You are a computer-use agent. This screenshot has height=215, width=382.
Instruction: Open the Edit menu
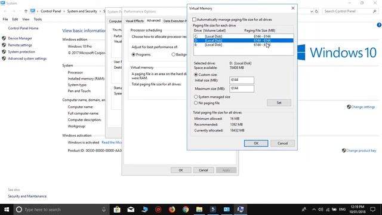(x=15, y=19)
